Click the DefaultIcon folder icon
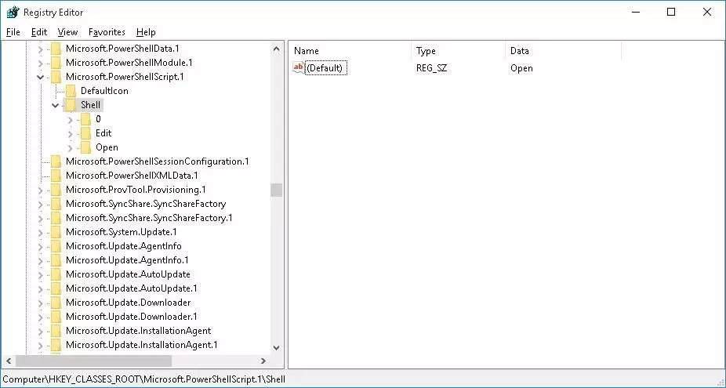The height and width of the screenshot is (388, 726). [71, 91]
